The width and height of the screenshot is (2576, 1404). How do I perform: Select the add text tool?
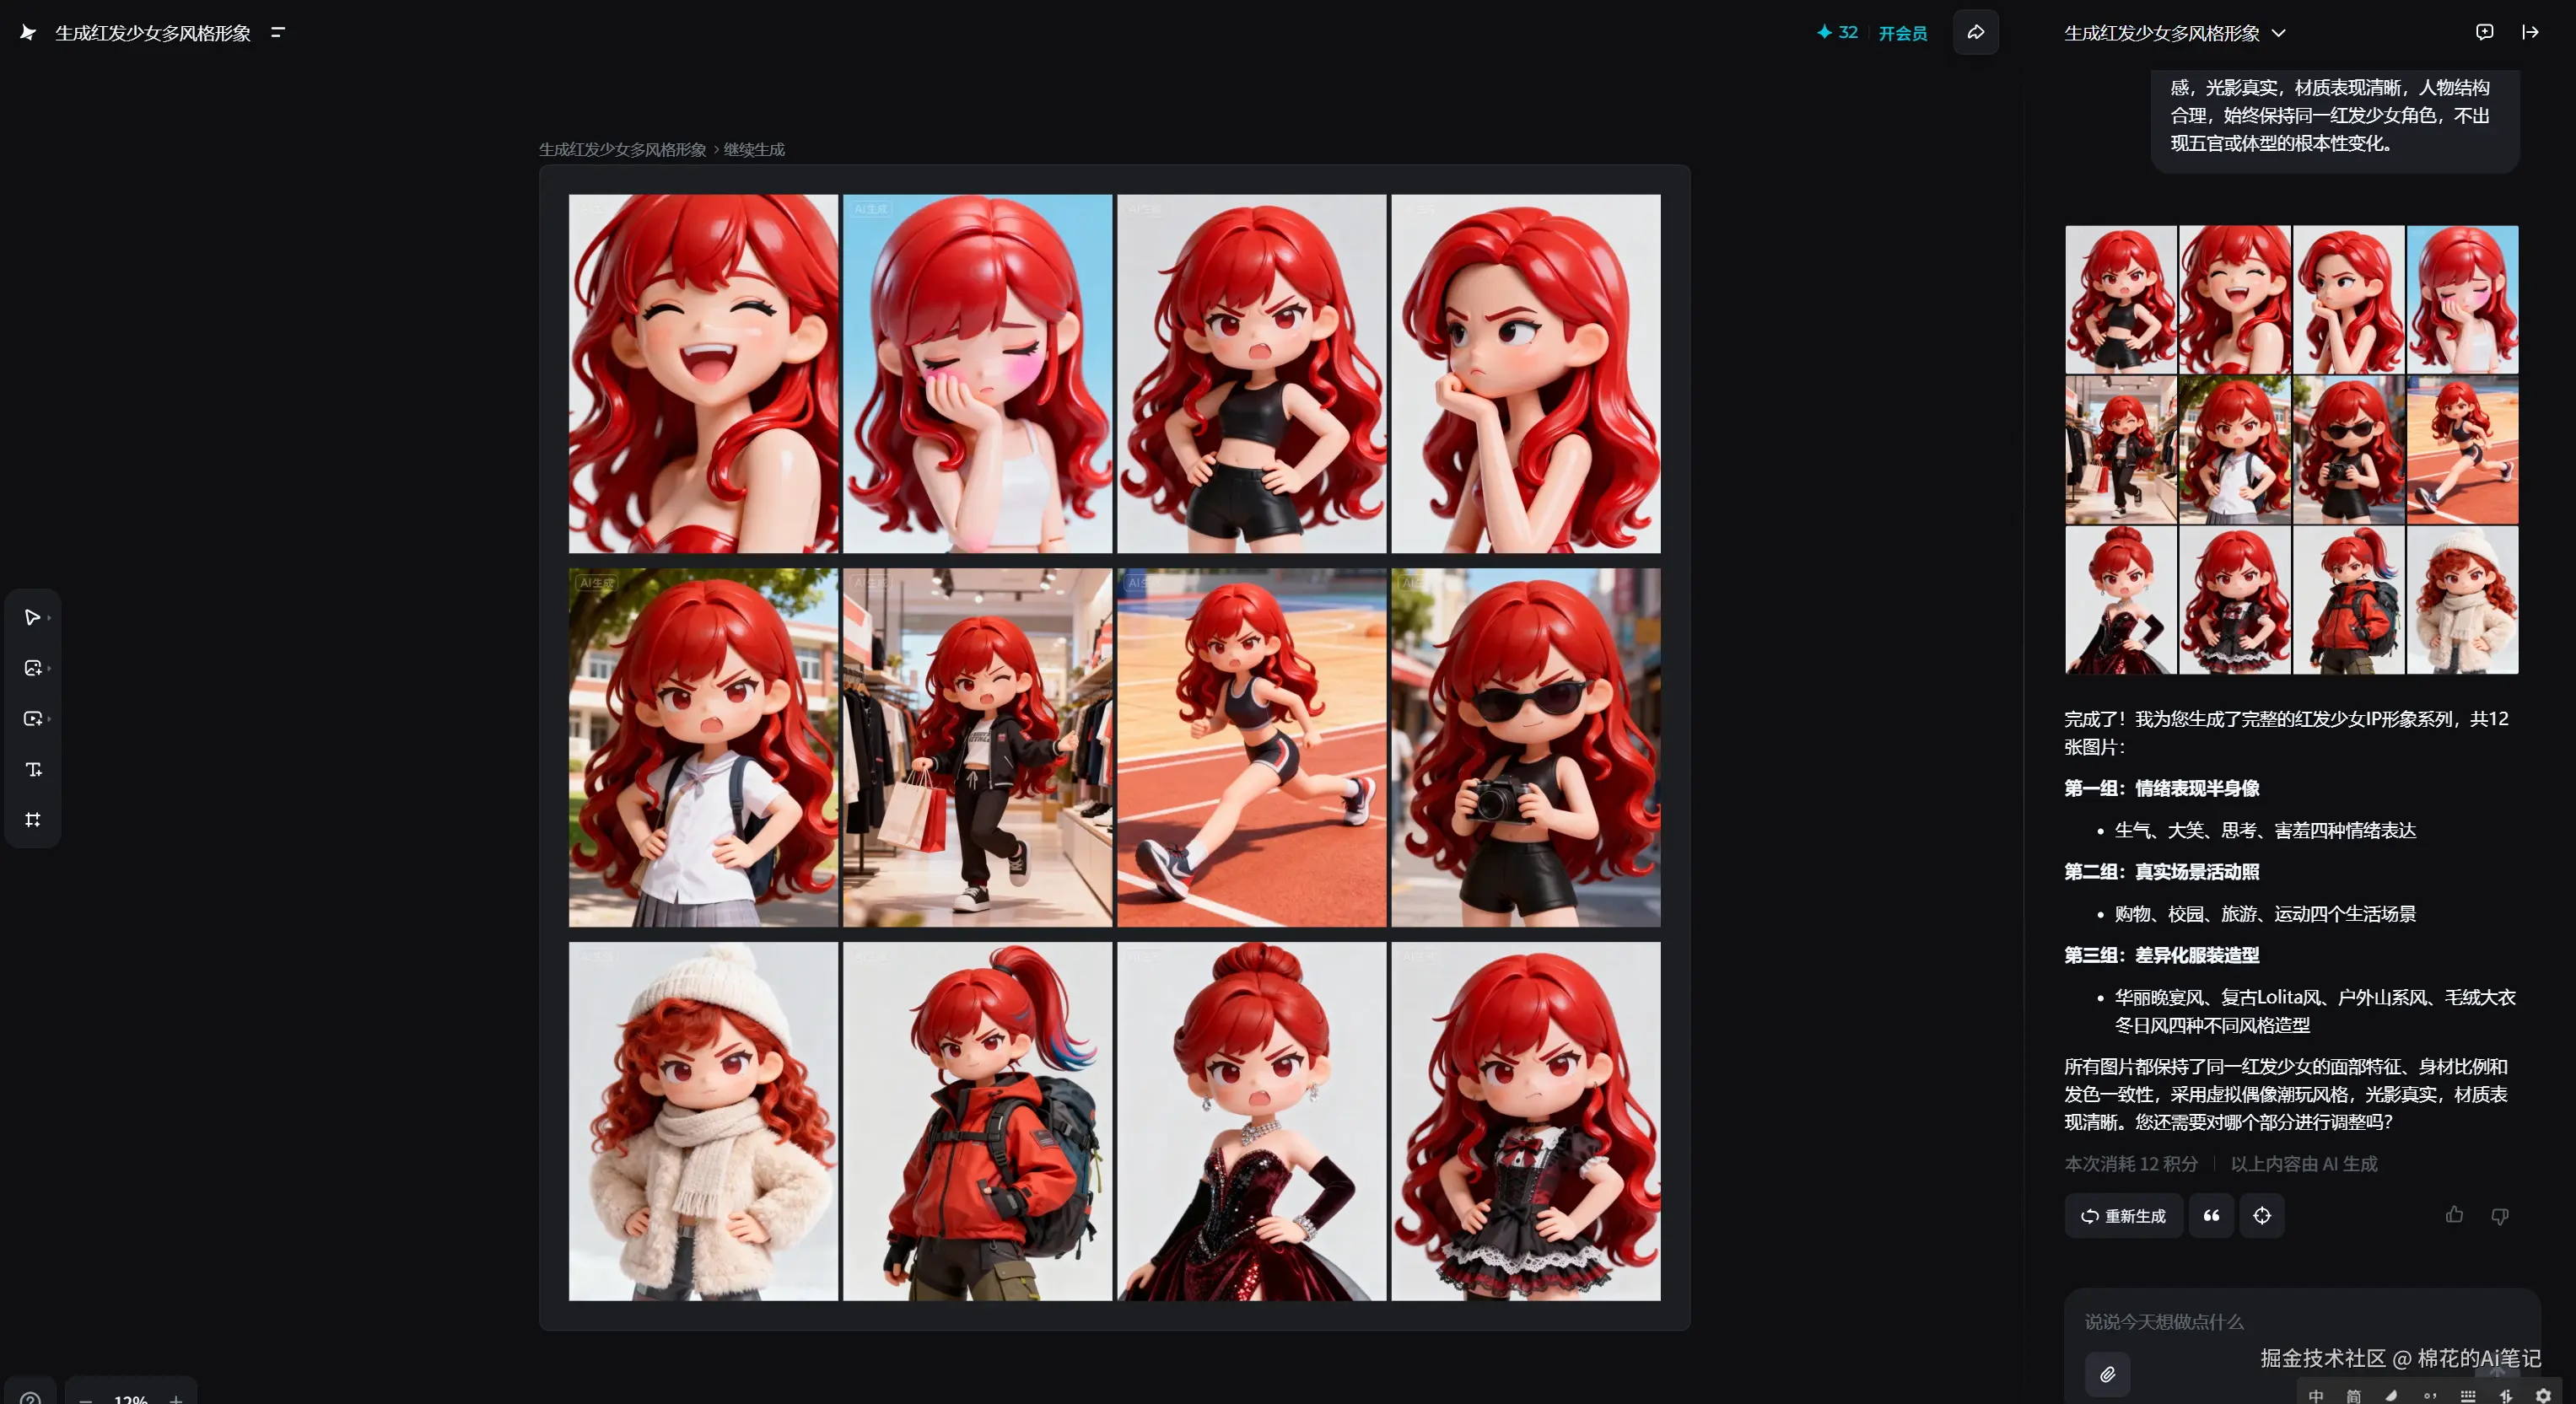pos(33,769)
